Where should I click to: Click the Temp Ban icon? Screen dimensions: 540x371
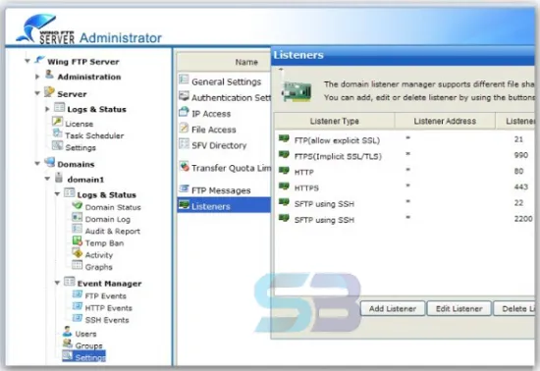pos(78,240)
